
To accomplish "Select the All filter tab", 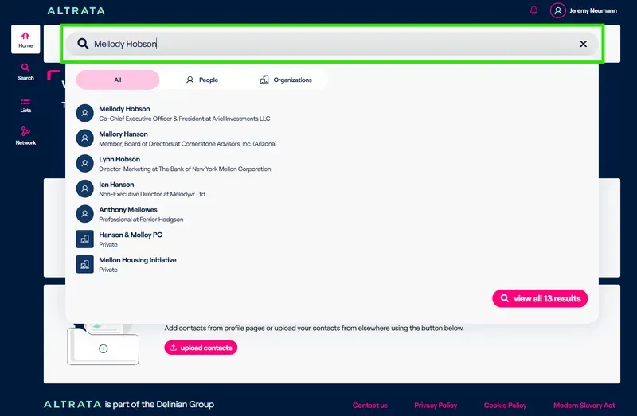I will pos(118,80).
